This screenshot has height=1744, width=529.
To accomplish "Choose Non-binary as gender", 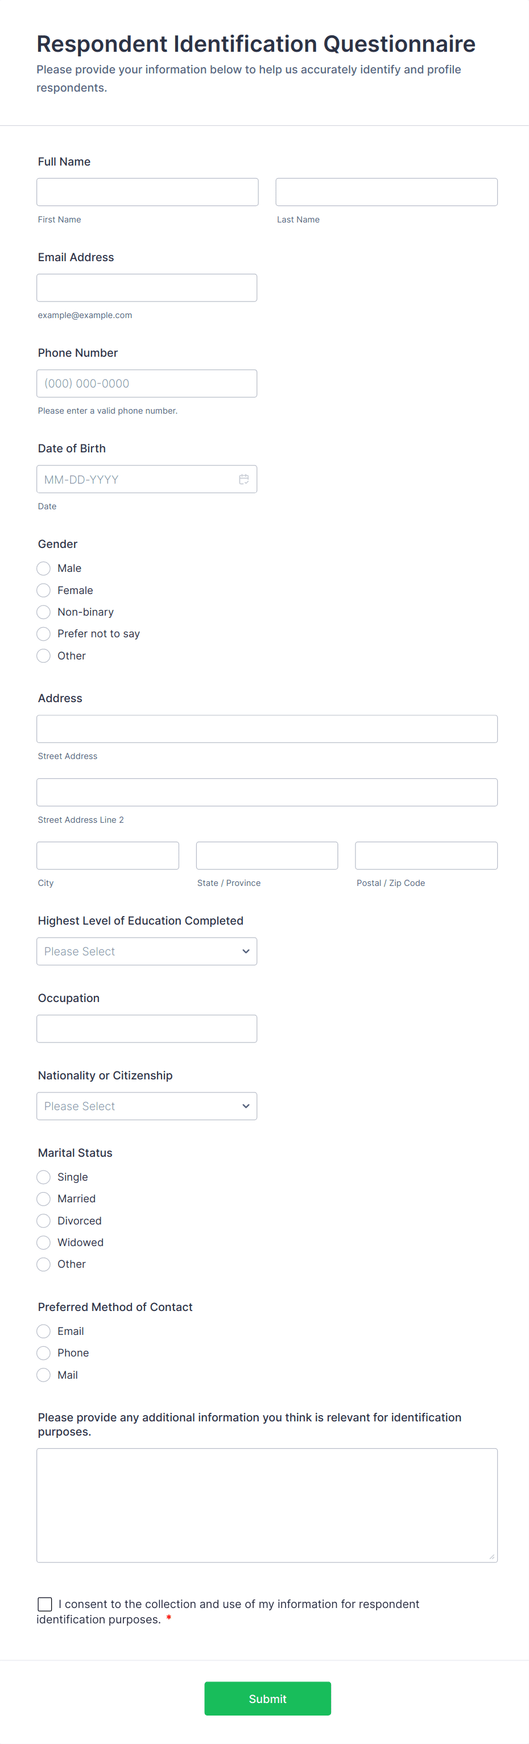I will pos(44,612).
